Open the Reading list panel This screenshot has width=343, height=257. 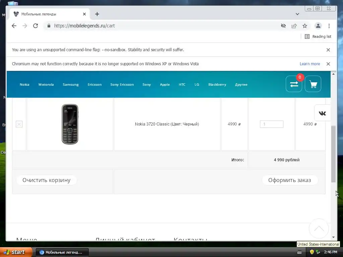pos(318,36)
